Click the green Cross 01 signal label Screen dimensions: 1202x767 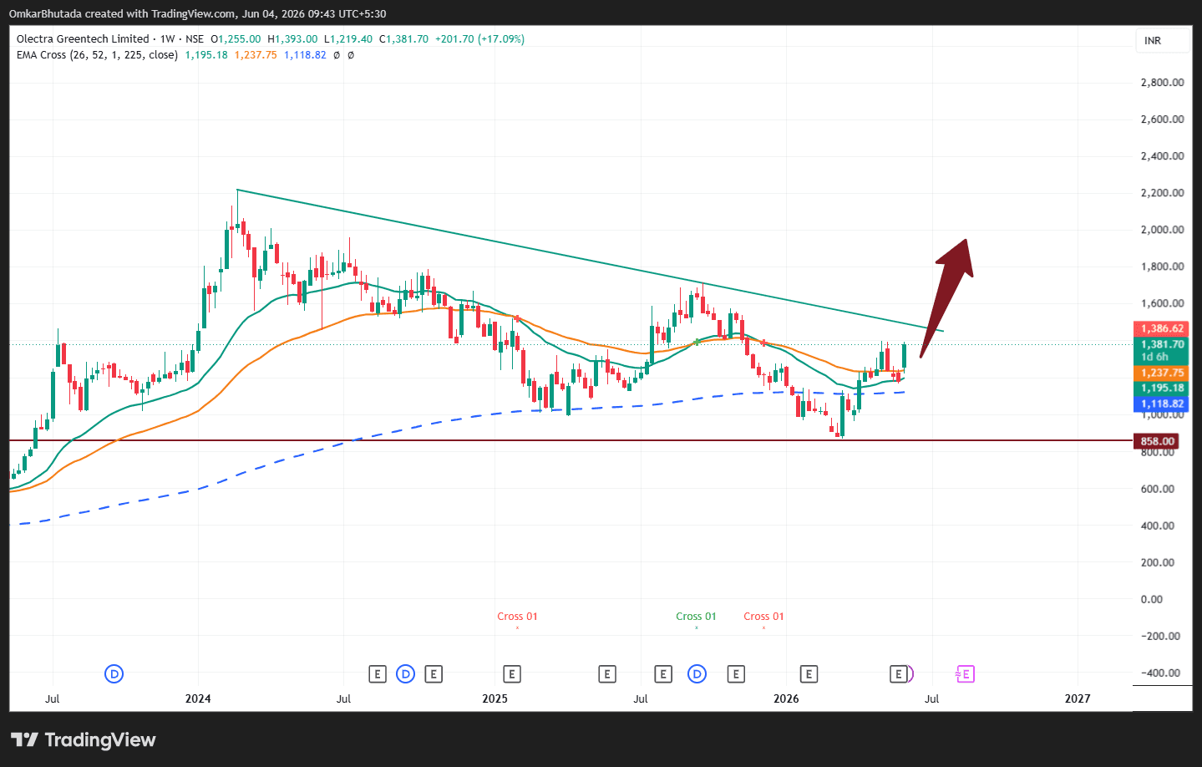point(696,617)
